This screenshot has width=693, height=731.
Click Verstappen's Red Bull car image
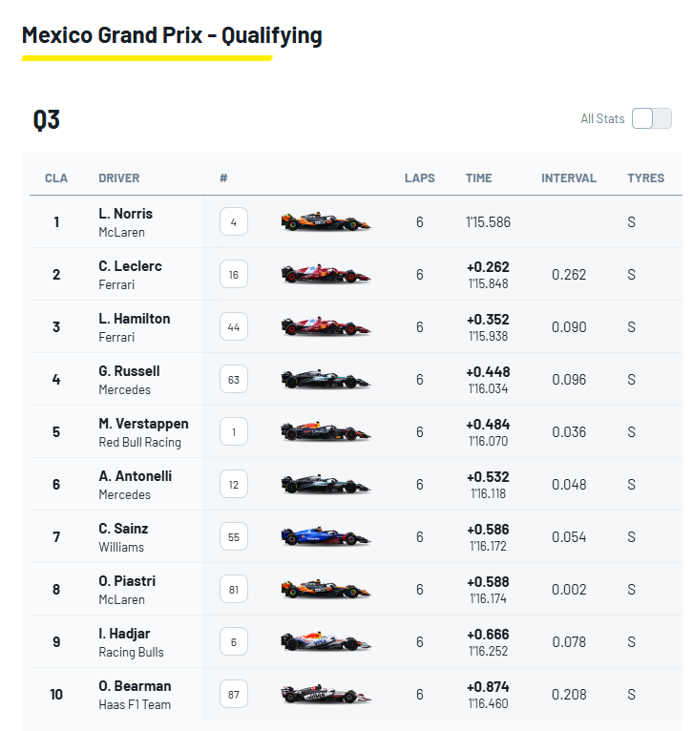pyautogui.click(x=325, y=432)
